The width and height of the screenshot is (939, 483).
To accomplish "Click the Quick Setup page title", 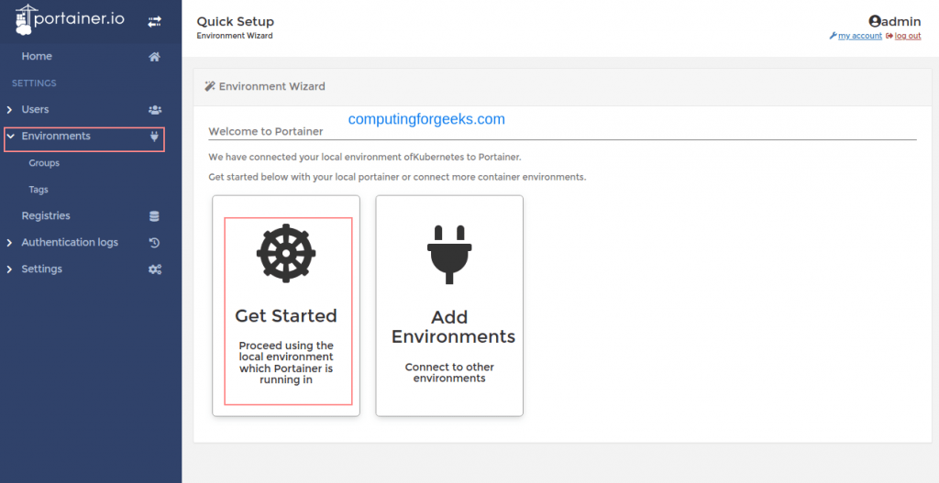I will pos(236,22).
